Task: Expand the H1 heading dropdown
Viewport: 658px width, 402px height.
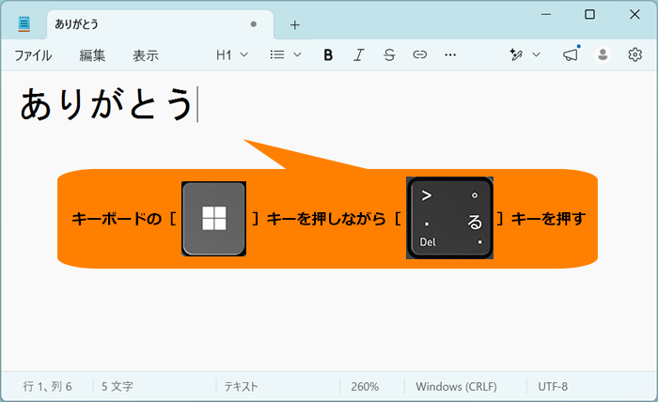Action: point(232,54)
